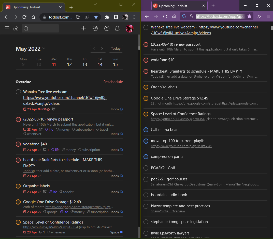Screen dimensions: 273x239
Task: Open Firefox hamburger application menu
Action: 268,16
